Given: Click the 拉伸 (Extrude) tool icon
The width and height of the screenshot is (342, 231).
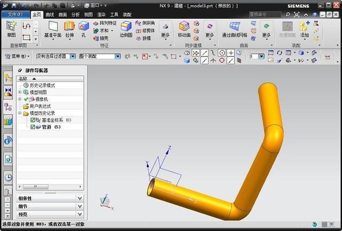Looking at the screenshot, I should (x=69, y=28).
